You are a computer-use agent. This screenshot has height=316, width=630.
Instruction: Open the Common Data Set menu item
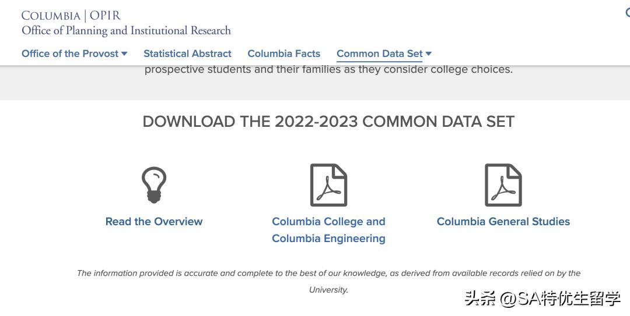click(379, 54)
